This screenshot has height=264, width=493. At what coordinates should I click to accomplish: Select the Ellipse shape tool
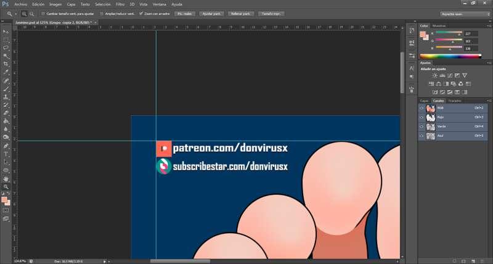tap(6, 170)
